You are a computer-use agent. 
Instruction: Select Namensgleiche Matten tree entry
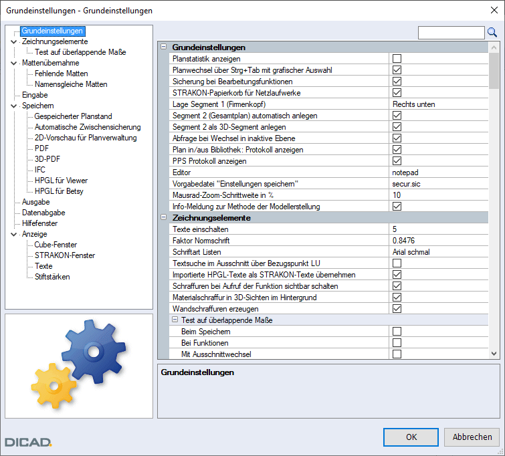tap(71, 84)
